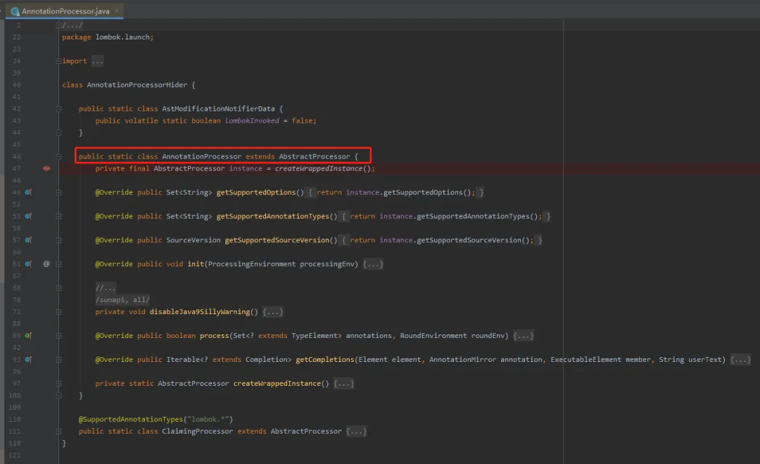Click the @ annotation gutter icon on line 61

pos(46,264)
